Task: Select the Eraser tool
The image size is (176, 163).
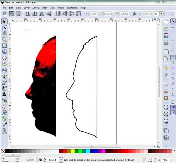Action: pyautogui.click(x=4, y=106)
